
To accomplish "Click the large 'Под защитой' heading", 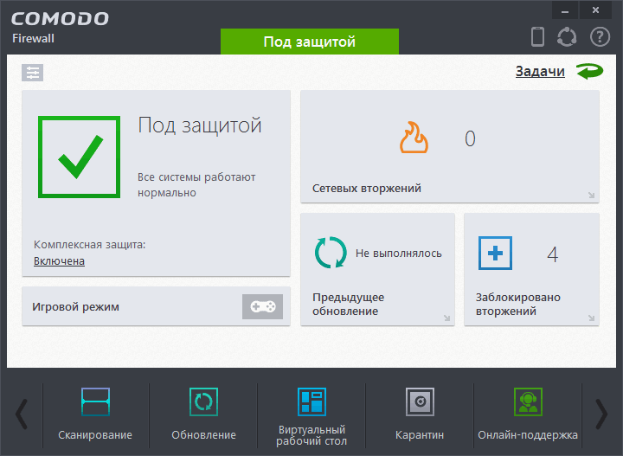I will (200, 125).
